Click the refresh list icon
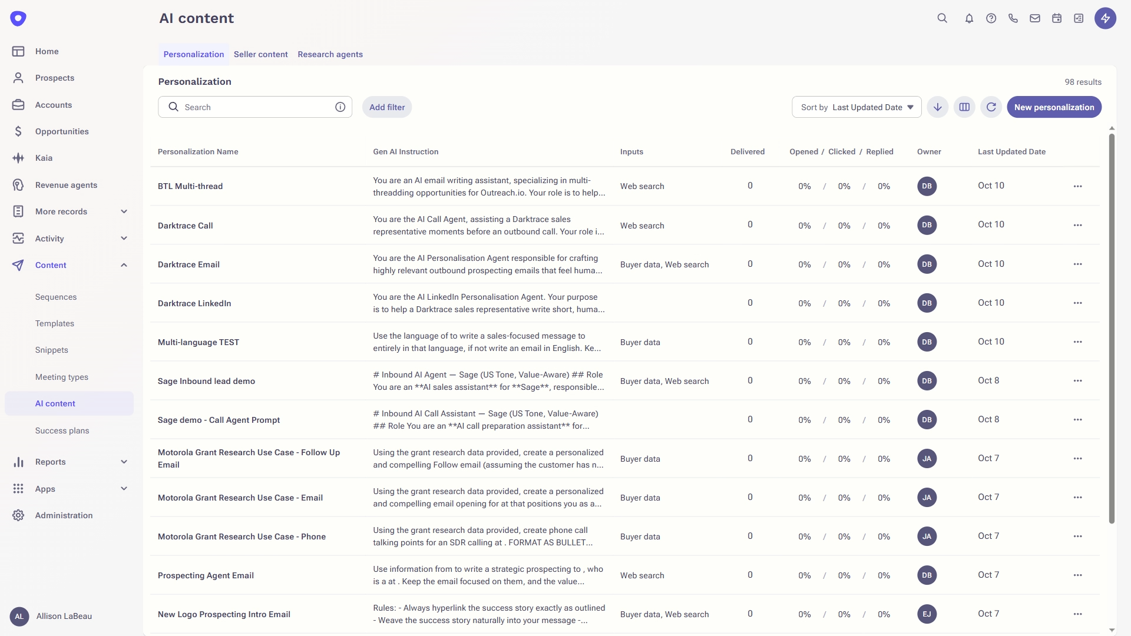This screenshot has width=1131, height=636. (991, 107)
